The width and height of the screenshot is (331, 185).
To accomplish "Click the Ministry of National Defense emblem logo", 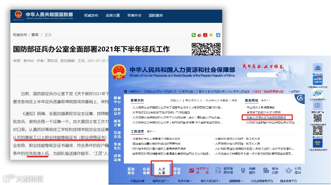I will [x=18, y=15].
